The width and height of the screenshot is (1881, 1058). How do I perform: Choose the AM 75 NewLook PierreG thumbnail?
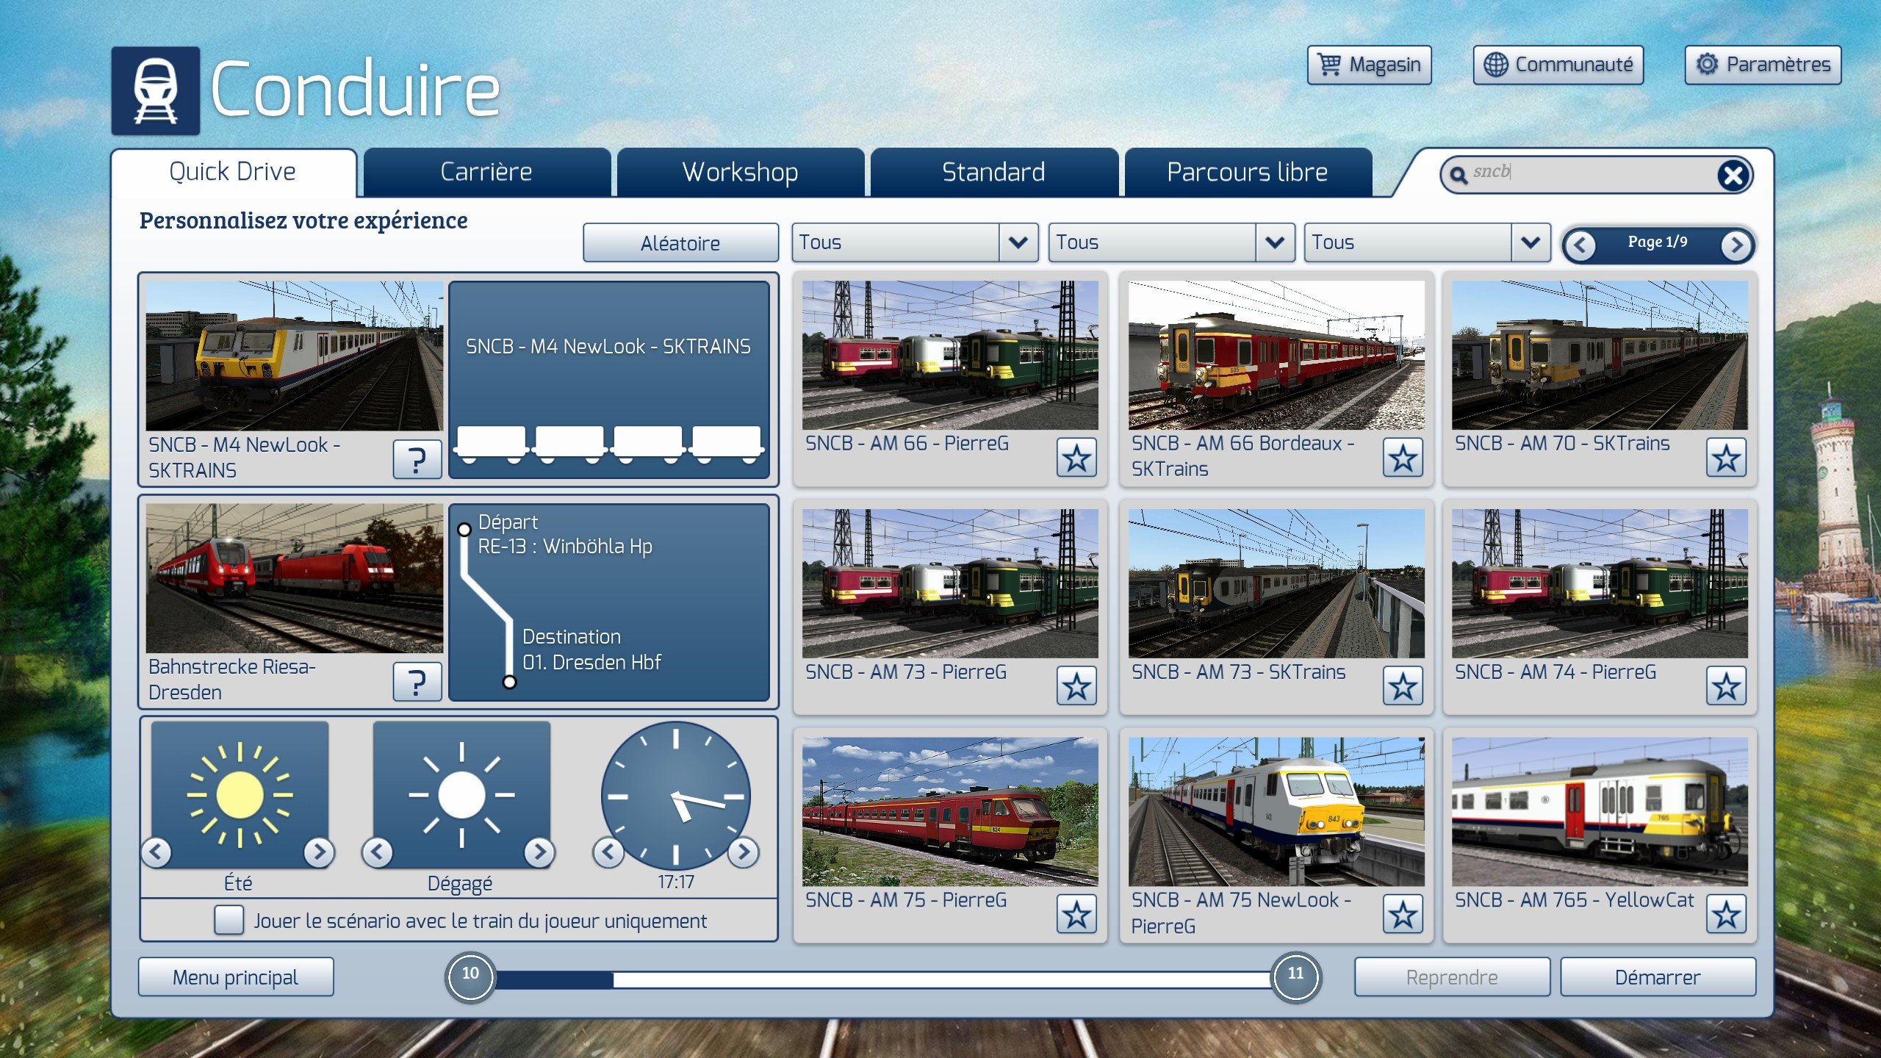tap(1276, 812)
